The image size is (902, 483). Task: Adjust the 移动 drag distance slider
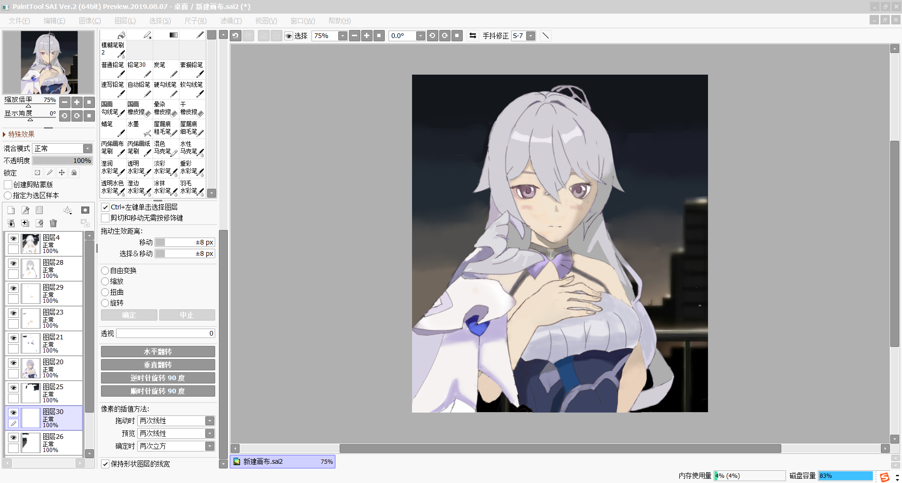(185, 242)
